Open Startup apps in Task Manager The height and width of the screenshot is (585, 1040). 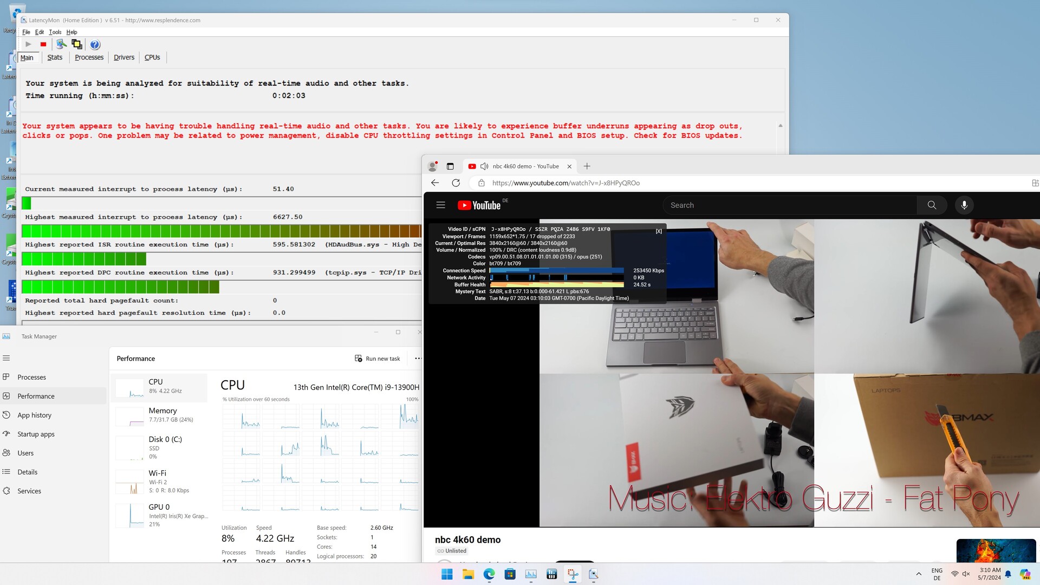point(36,434)
